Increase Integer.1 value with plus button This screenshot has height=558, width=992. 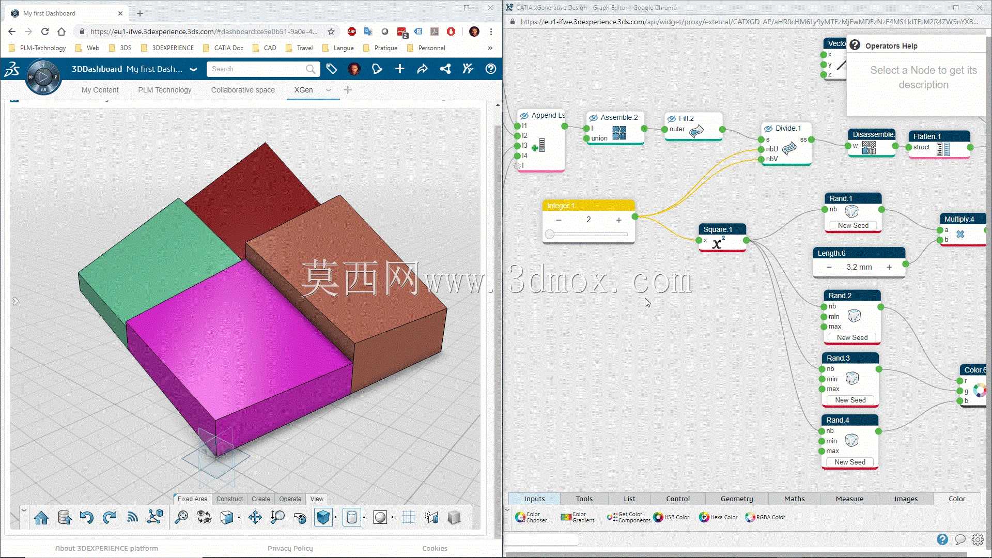tap(618, 220)
